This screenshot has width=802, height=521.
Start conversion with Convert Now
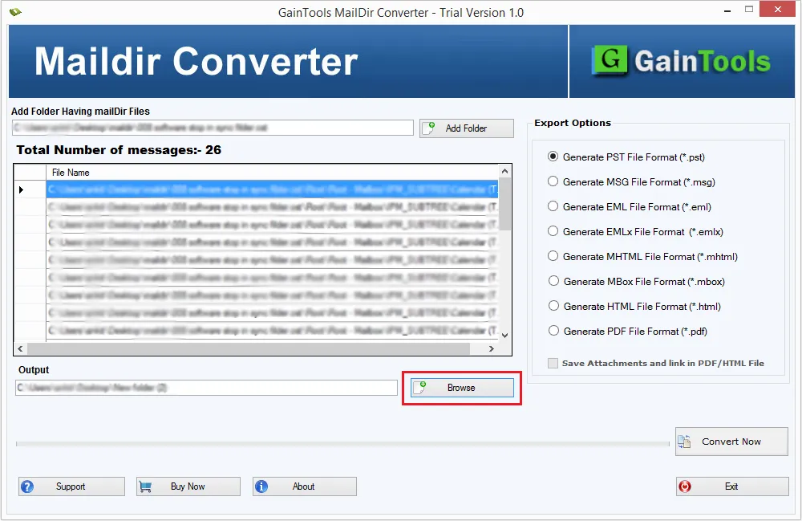pyautogui.click(x=731, y=442)
